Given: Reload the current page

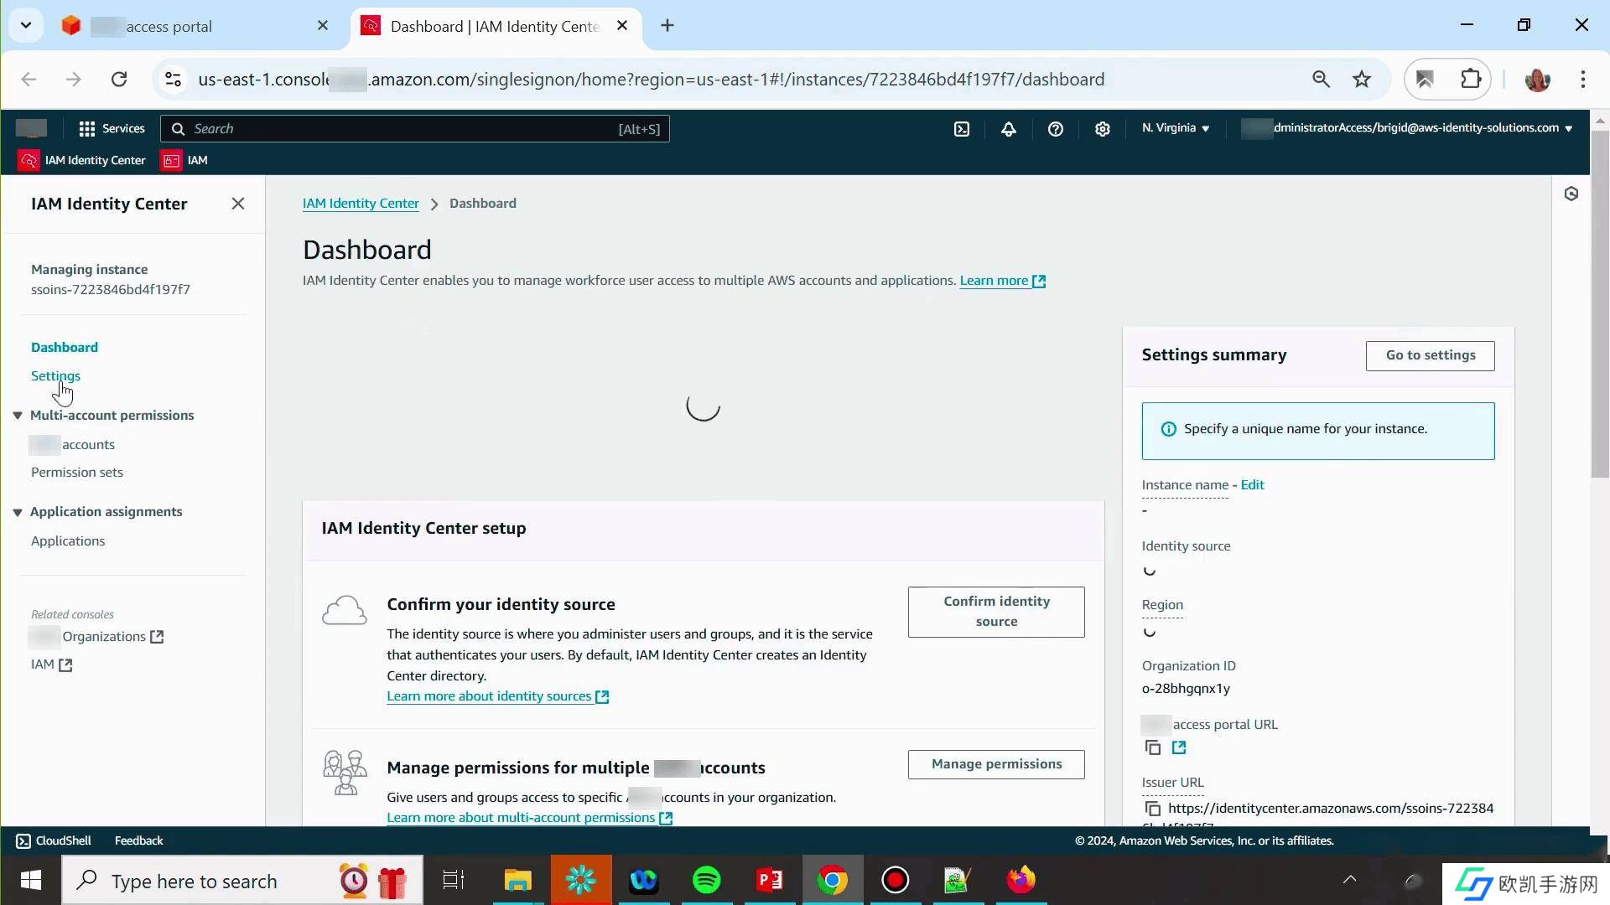Looking at the screenshot, I should (119, 79).
